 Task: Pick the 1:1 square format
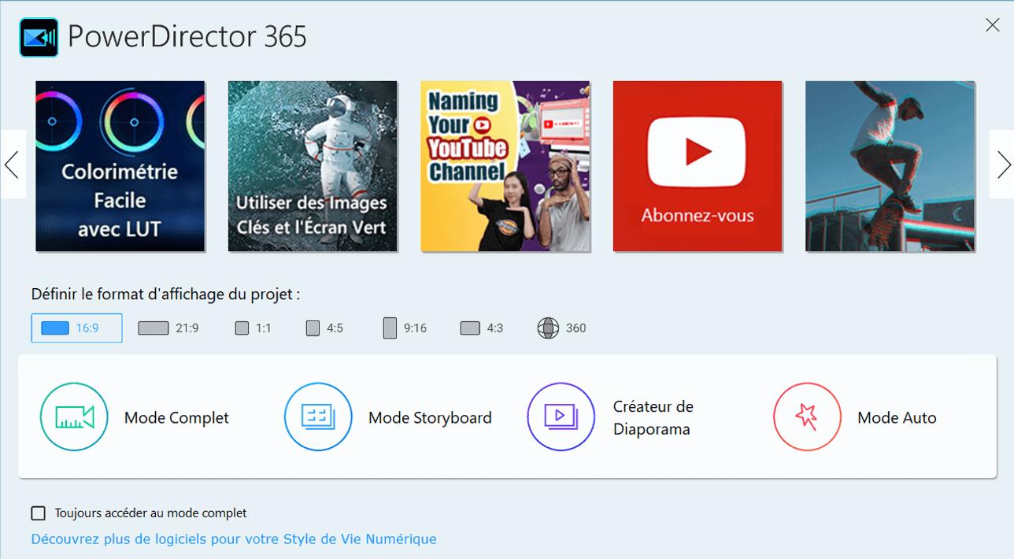[x=253, y=328]
